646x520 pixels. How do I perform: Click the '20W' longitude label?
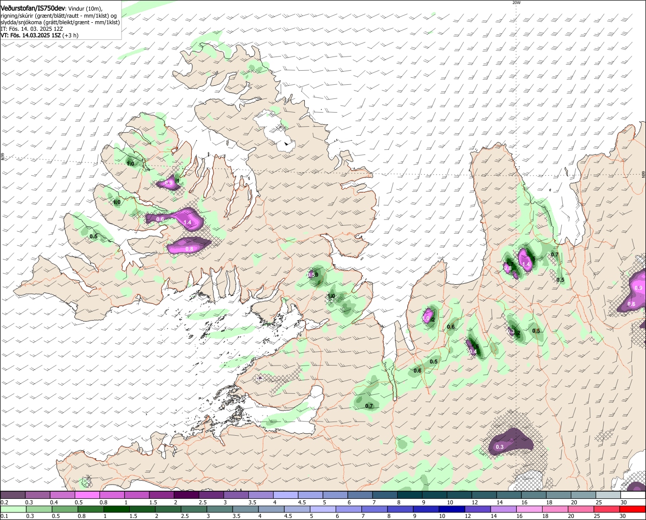pyautogui.click(x=516, y=3)
